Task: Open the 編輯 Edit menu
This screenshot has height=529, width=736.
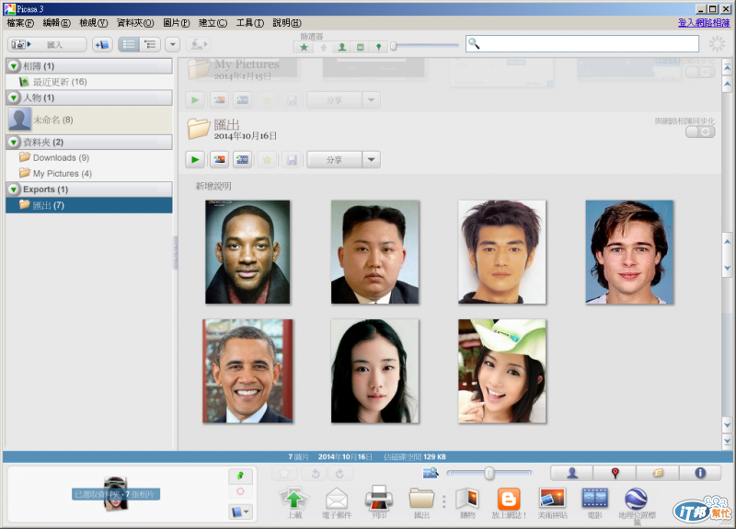Action: (56, 22)
